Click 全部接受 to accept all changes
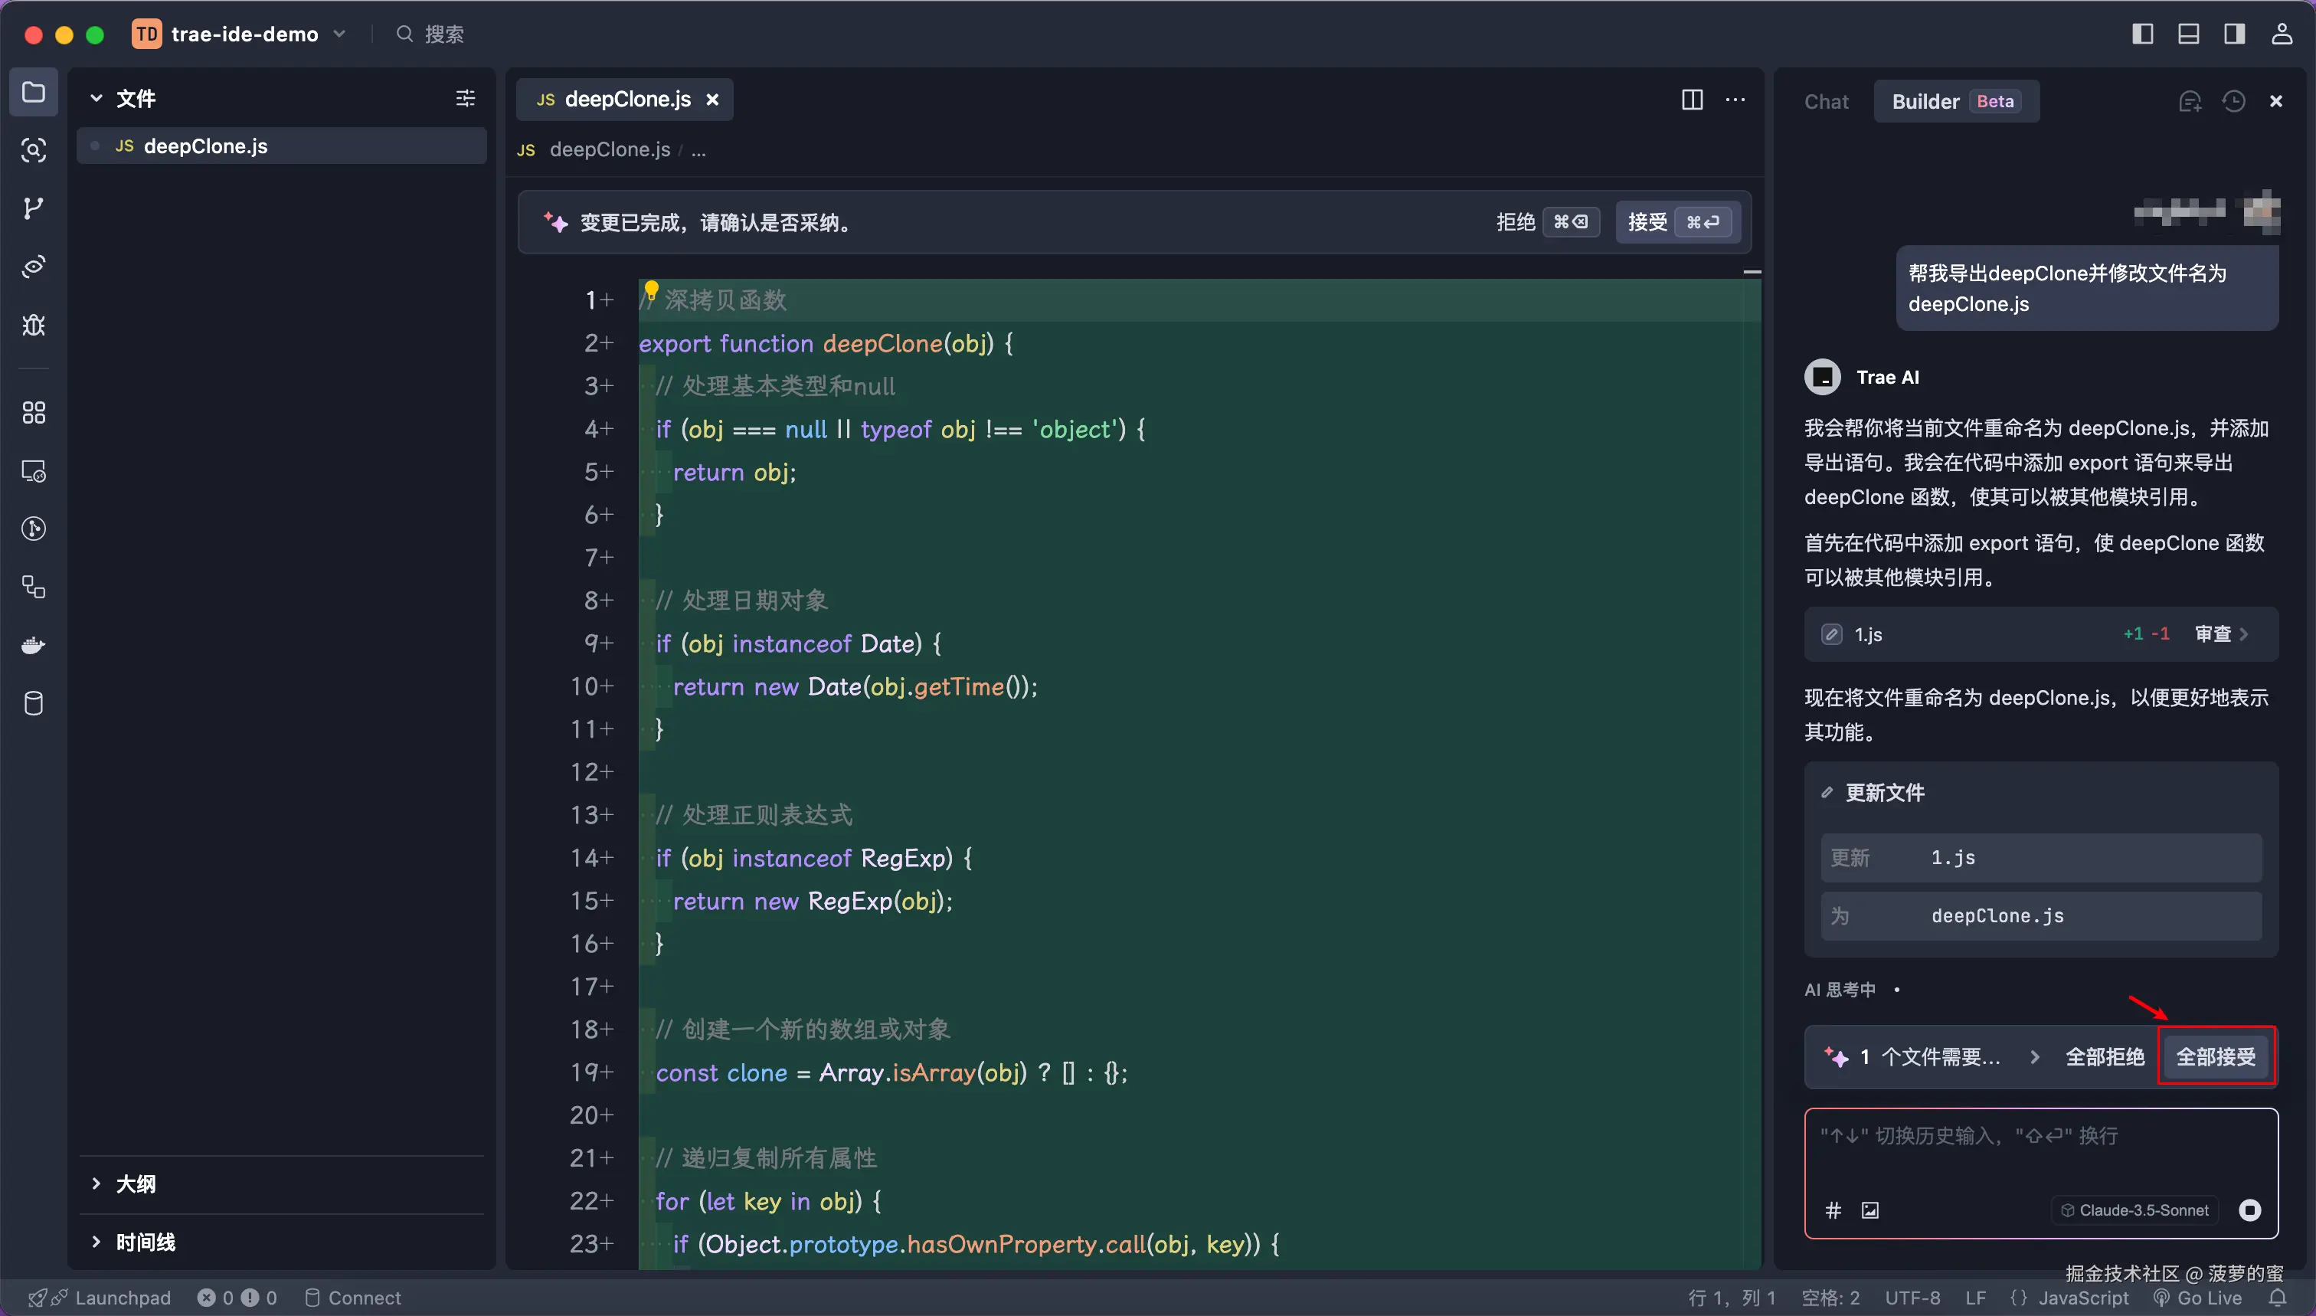Screen dimensions: 2316x1316 2216,1056
